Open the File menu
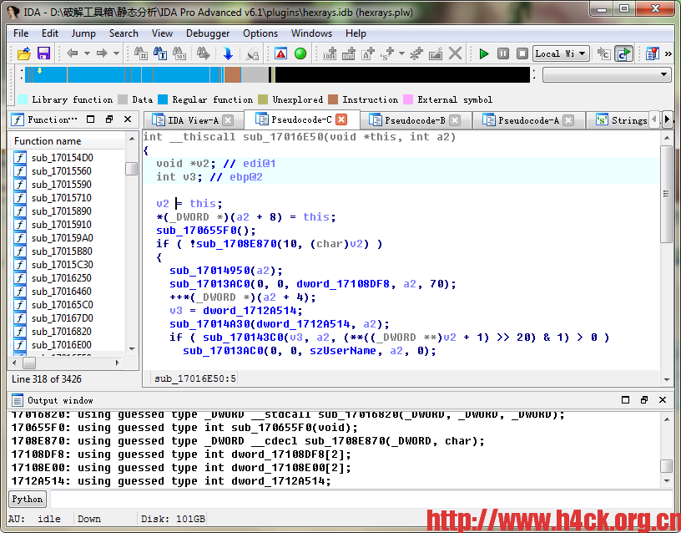This screenshot has width=681, height=533. coord(20,33)
